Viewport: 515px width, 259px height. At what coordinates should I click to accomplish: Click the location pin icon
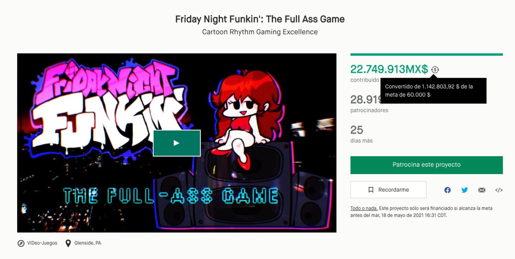tap(68, 243)
